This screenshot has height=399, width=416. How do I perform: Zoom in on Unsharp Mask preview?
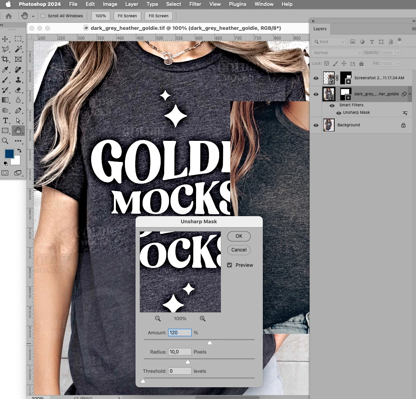coord(203,319)
